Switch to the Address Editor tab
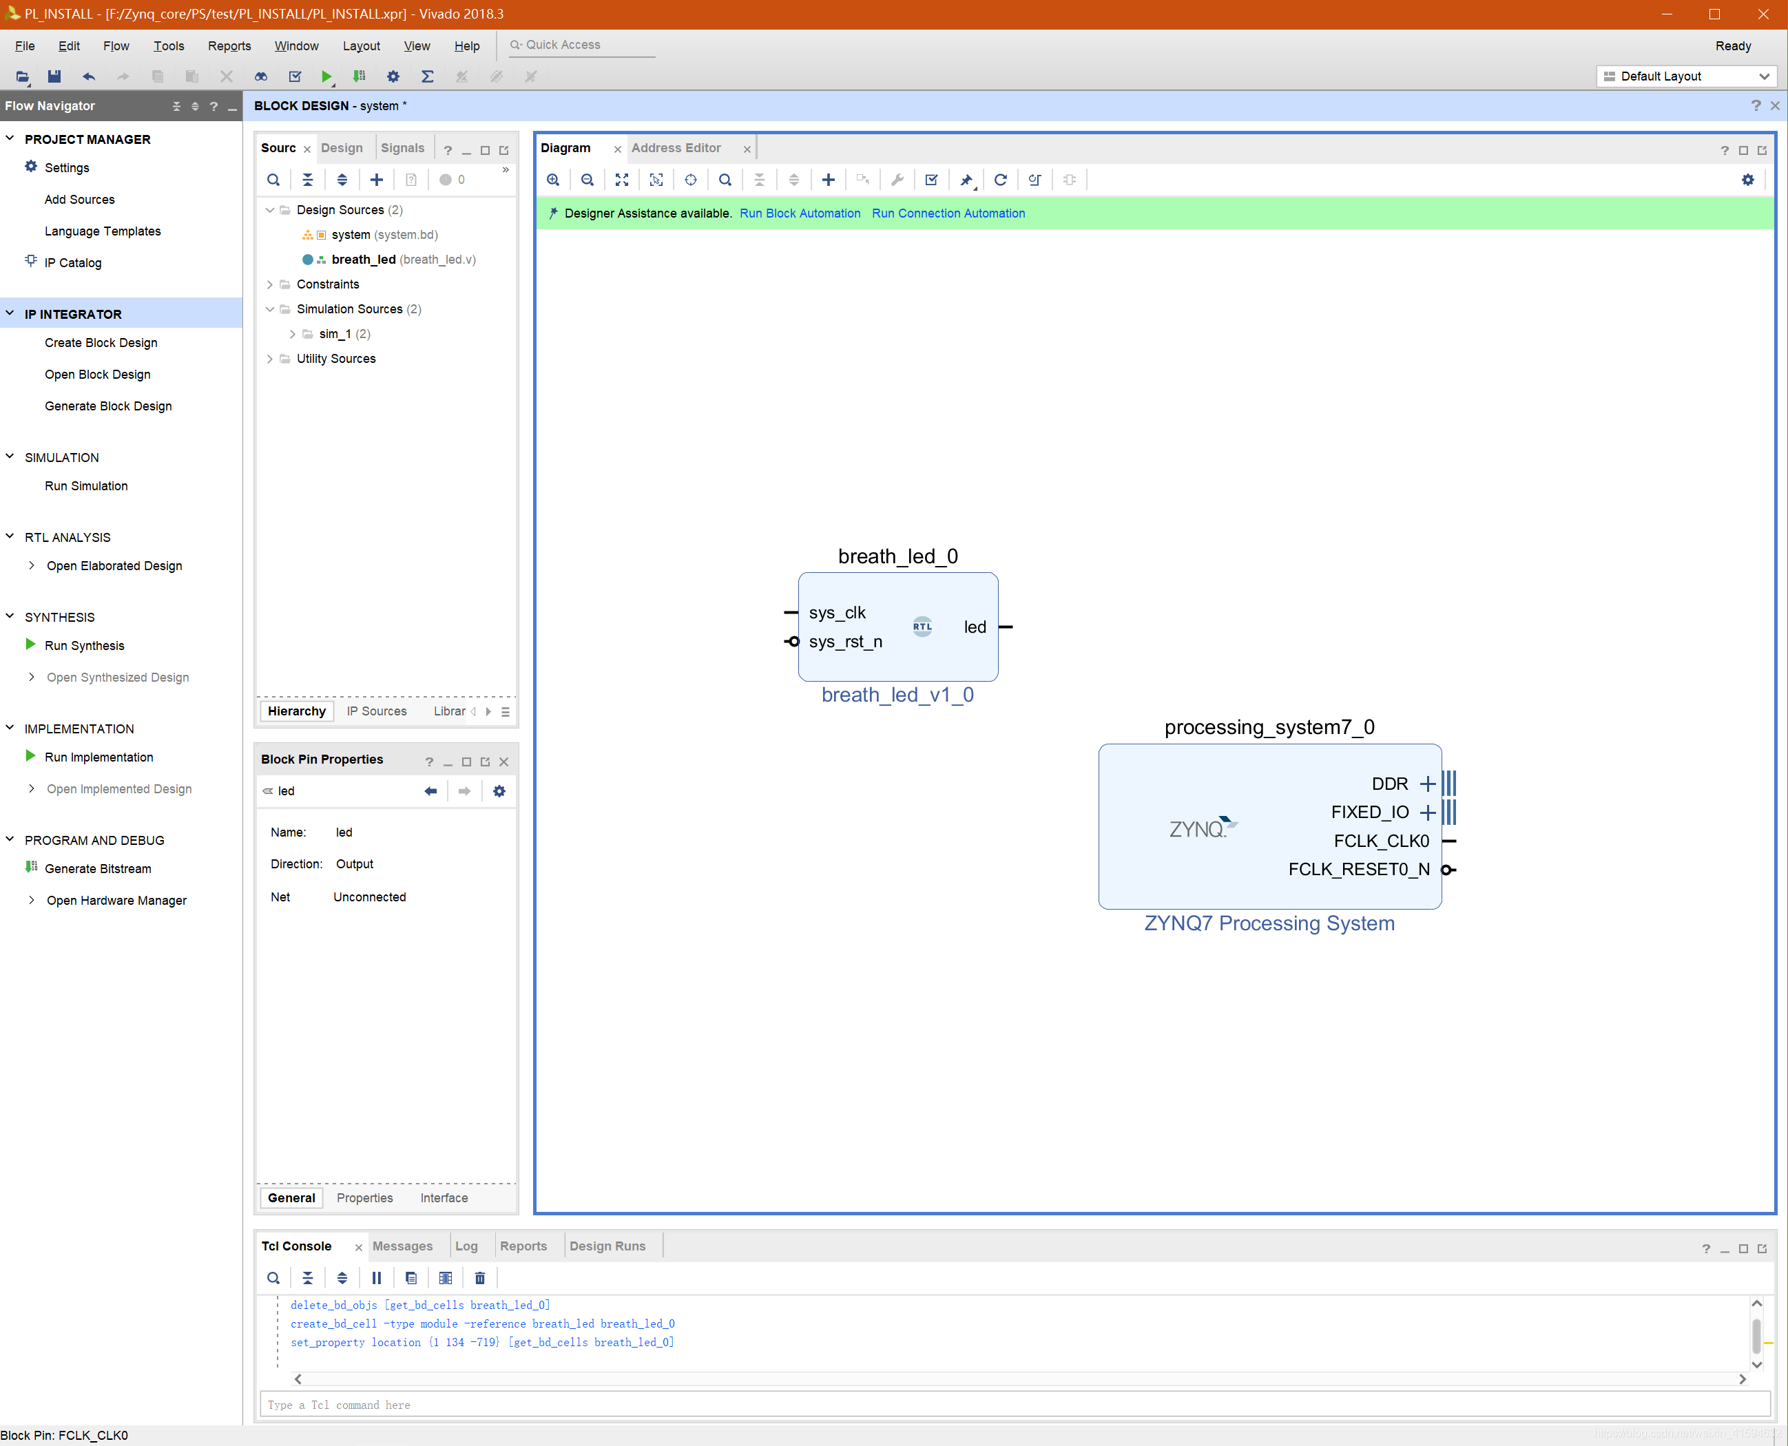 point(676,148)
